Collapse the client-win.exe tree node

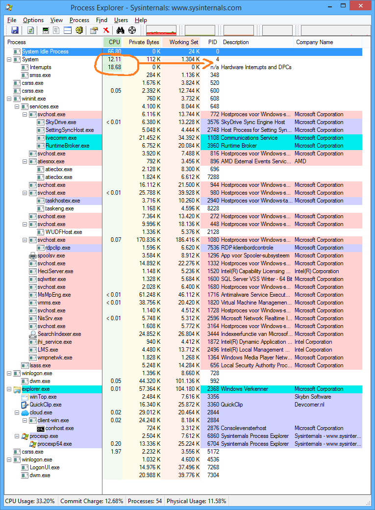pos(25,420)
